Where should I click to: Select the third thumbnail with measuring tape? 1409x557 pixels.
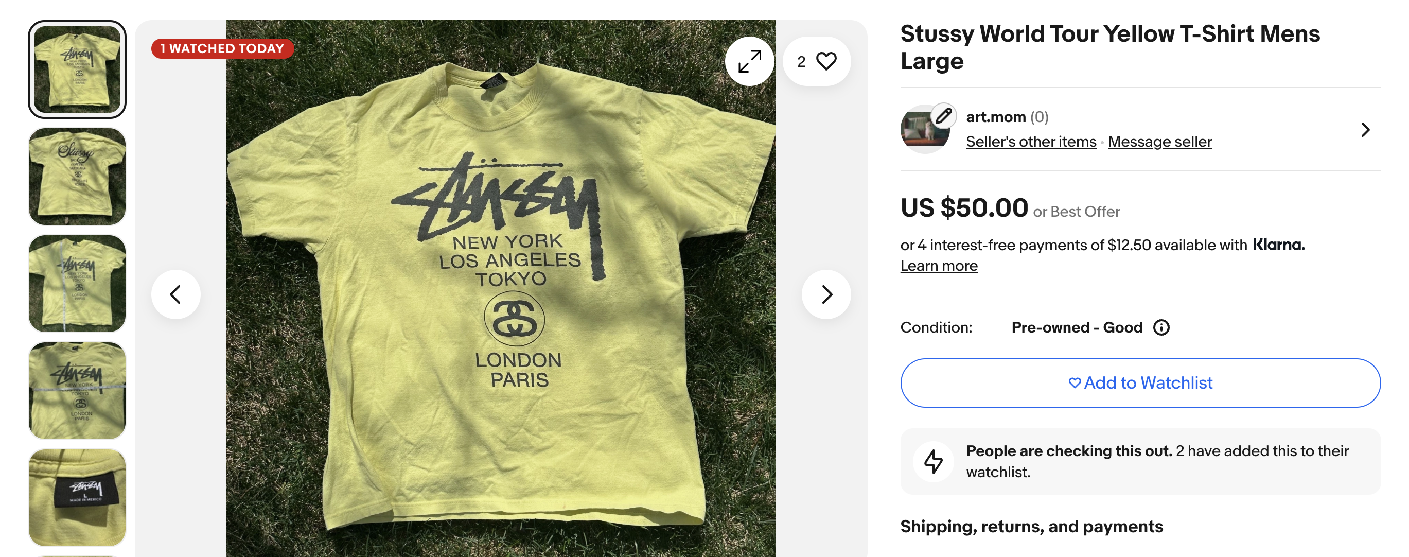coord(77,284)
